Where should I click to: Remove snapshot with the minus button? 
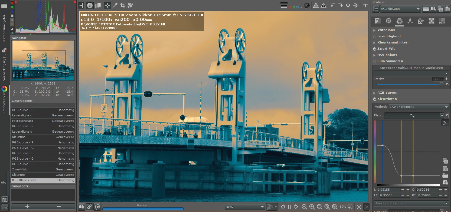click(x=59, y=207)
